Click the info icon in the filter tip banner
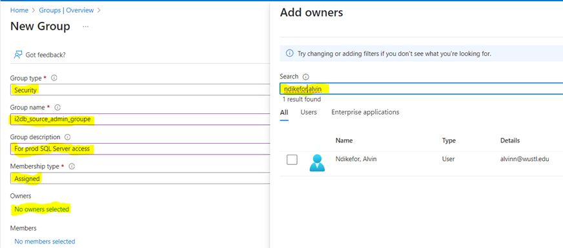The width and height of the screenshot is (563, 248). (x=289, y=53)
